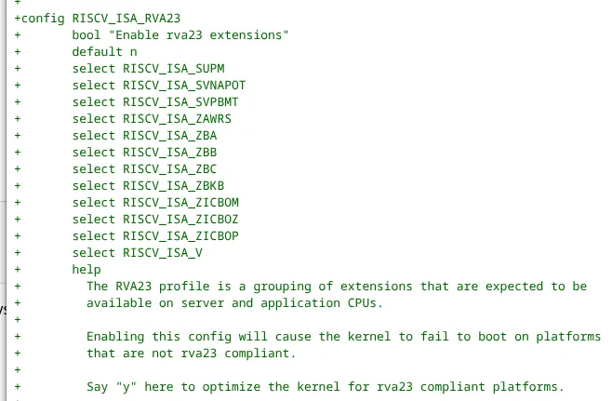Click on select RISCV_ISA_ZBKB
The height and width of the screenshot is (401, 612).
tap(148, 185)
